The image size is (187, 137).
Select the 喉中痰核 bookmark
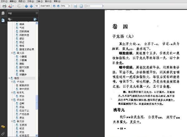coord(24,89)
